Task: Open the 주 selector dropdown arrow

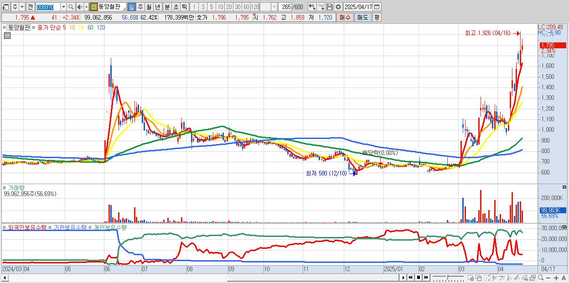Action: tap(22, 7)
